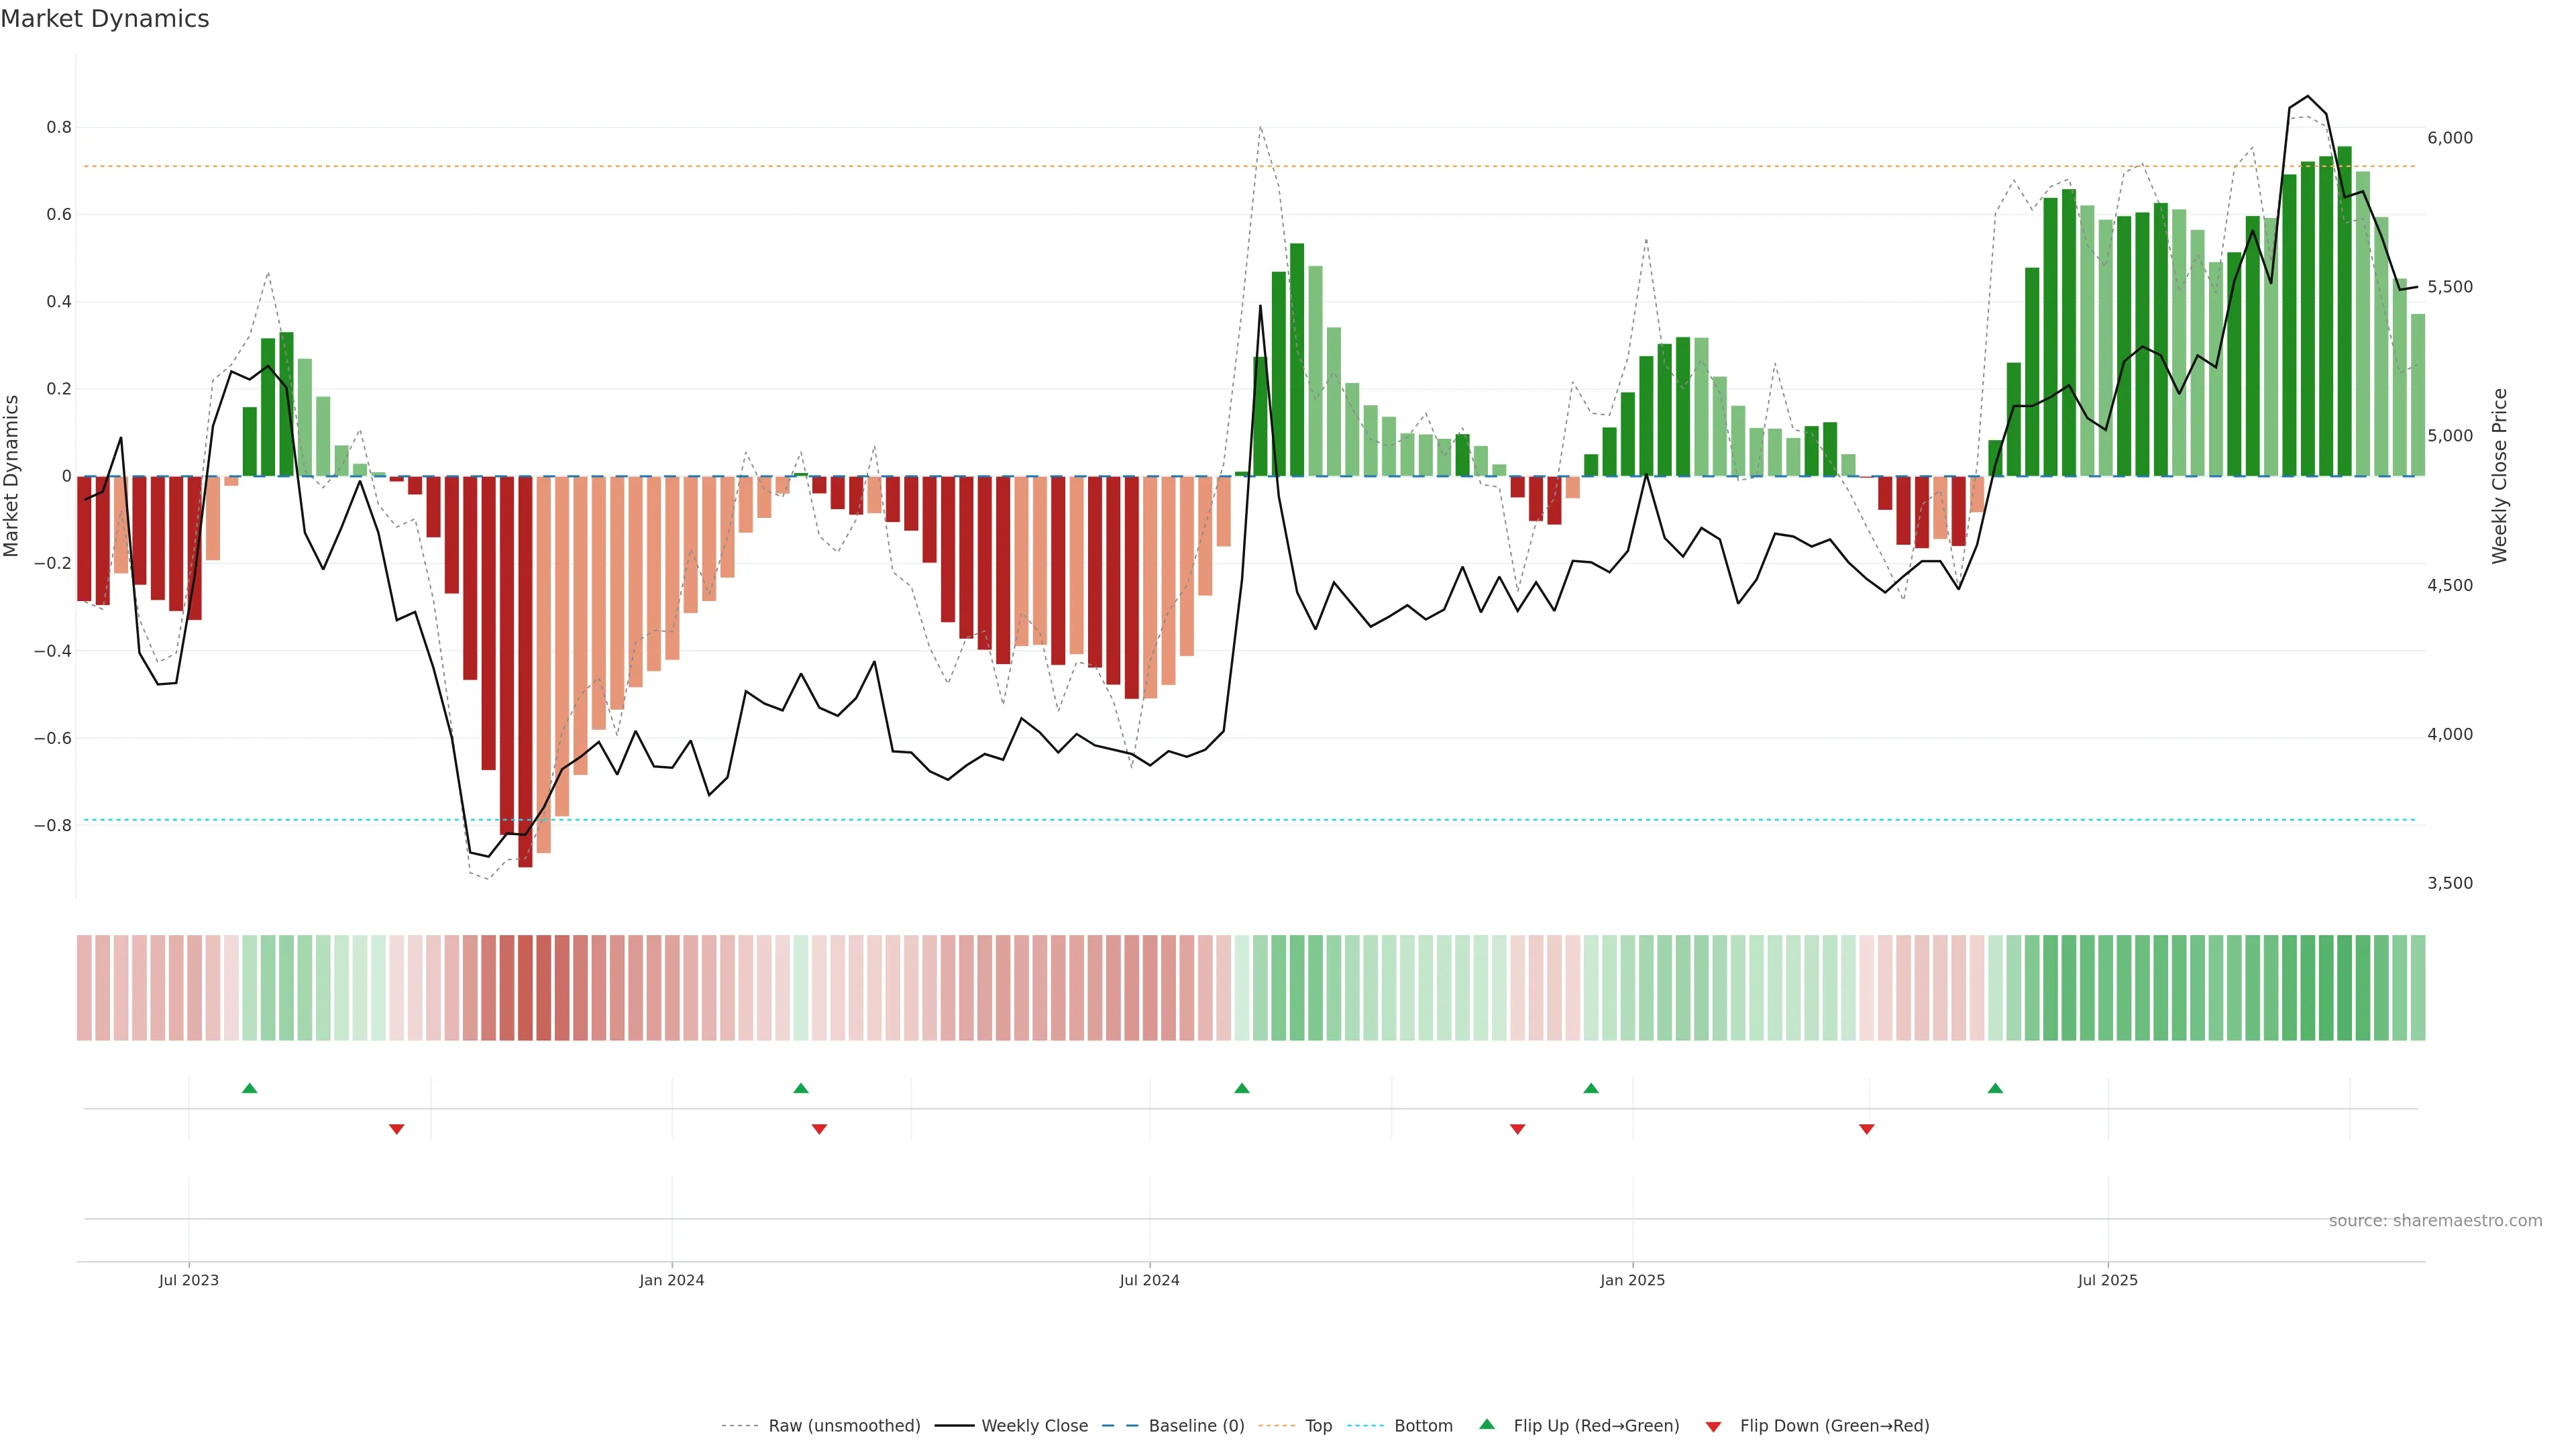Viewport: 2576px width, 1449px height.
Task: Click the red flip-down marker before Jan 2025
Action: 1517,1129
